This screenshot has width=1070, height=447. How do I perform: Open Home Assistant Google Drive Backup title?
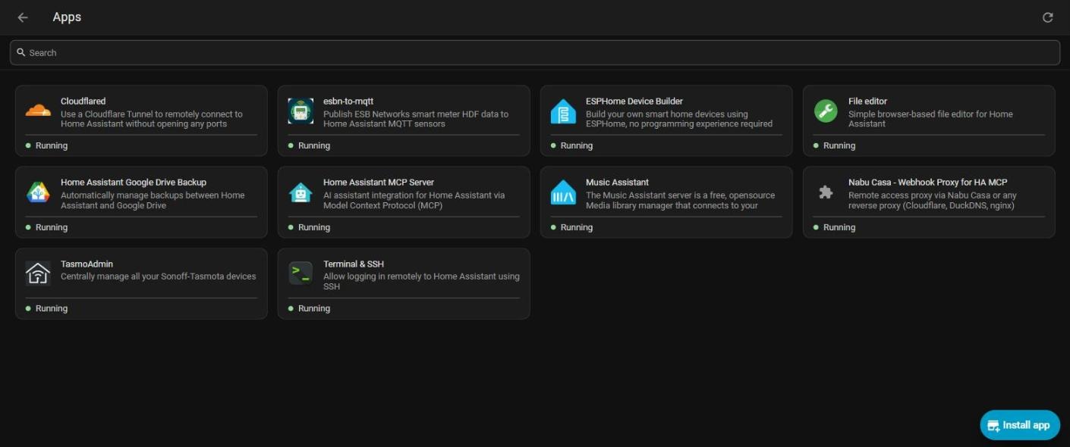point(134,182)
